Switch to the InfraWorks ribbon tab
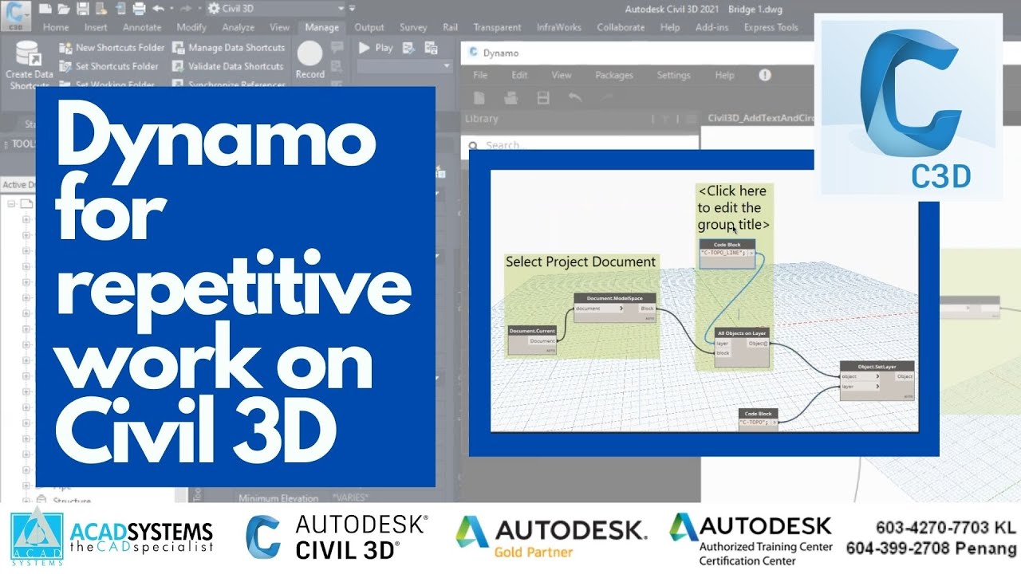The height and width of the screenshot is (574, 1021). [559, 27]
